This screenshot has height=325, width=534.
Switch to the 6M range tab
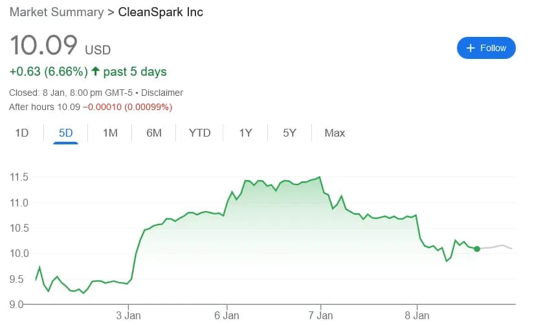154,133
